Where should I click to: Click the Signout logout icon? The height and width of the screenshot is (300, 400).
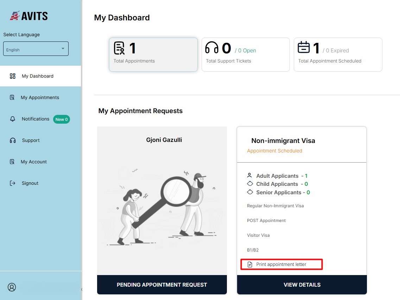point(13,183)
